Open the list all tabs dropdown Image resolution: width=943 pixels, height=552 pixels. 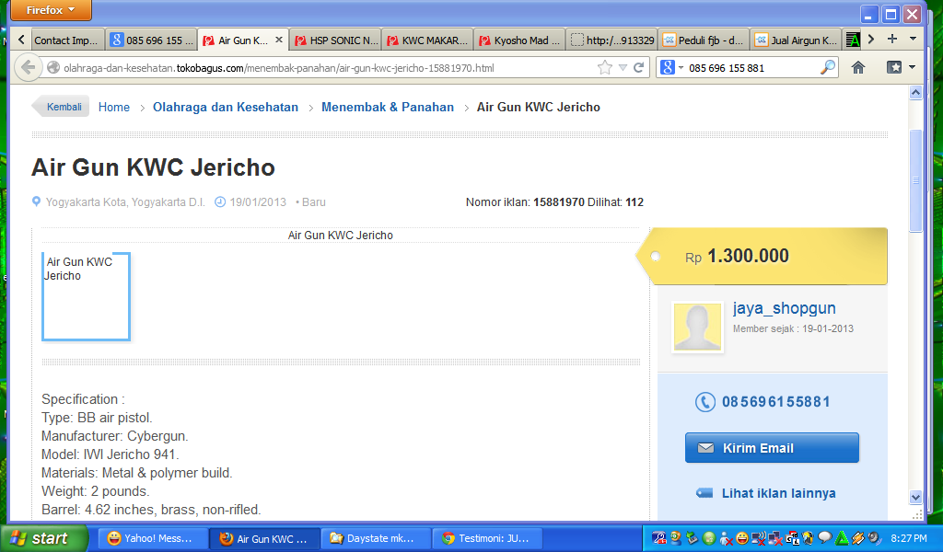pos(913,39)
